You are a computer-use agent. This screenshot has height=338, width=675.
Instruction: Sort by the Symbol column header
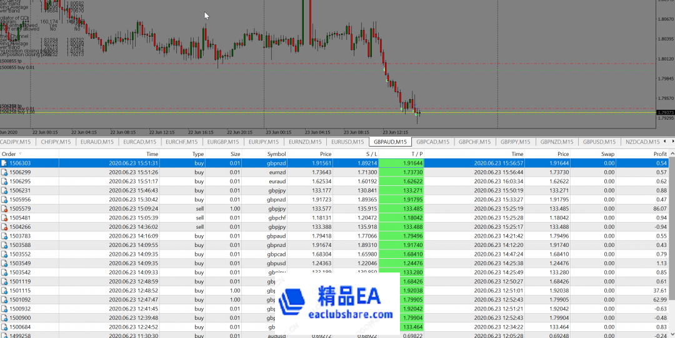point(265,154)
